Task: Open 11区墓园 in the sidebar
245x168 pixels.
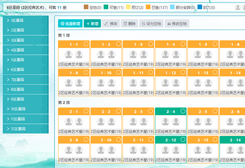Action: [x=26, y=119]
